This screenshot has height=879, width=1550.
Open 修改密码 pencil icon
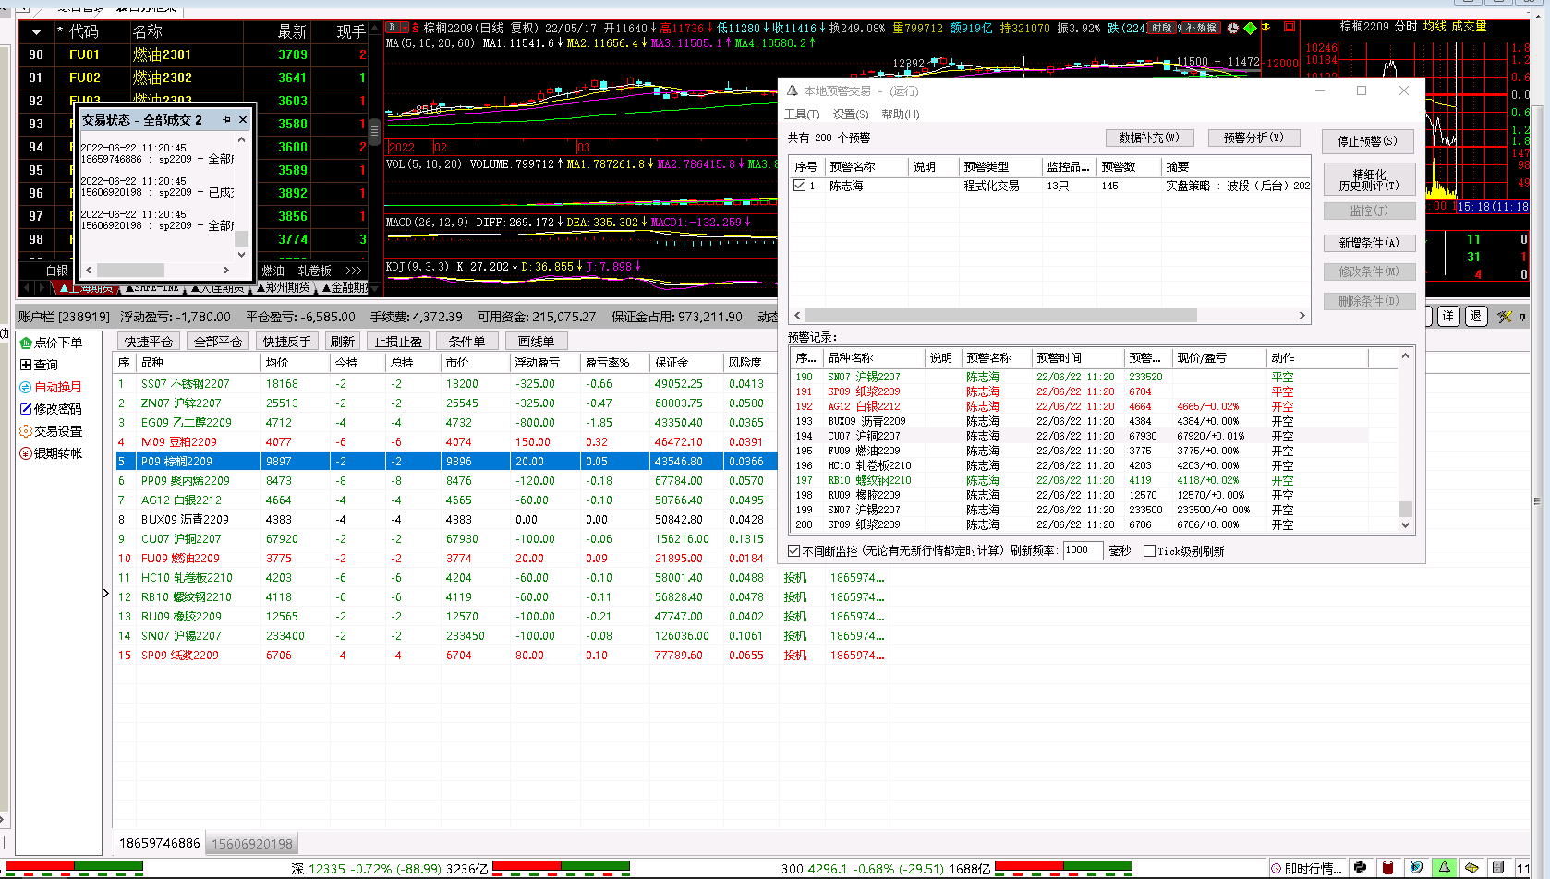point(26,409)
